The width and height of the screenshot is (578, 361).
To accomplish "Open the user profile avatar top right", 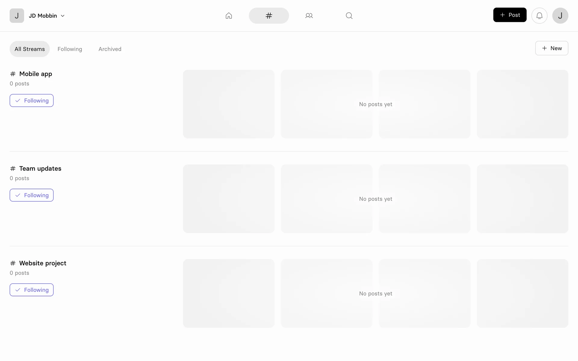I will [560, 16].
